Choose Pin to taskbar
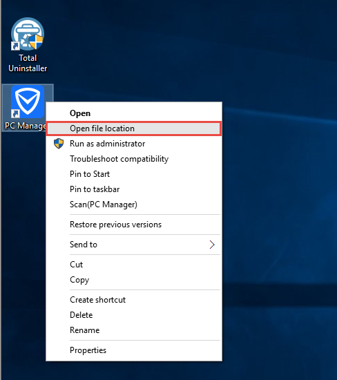This screenshot has height=380, width=337. coord(134,189)
